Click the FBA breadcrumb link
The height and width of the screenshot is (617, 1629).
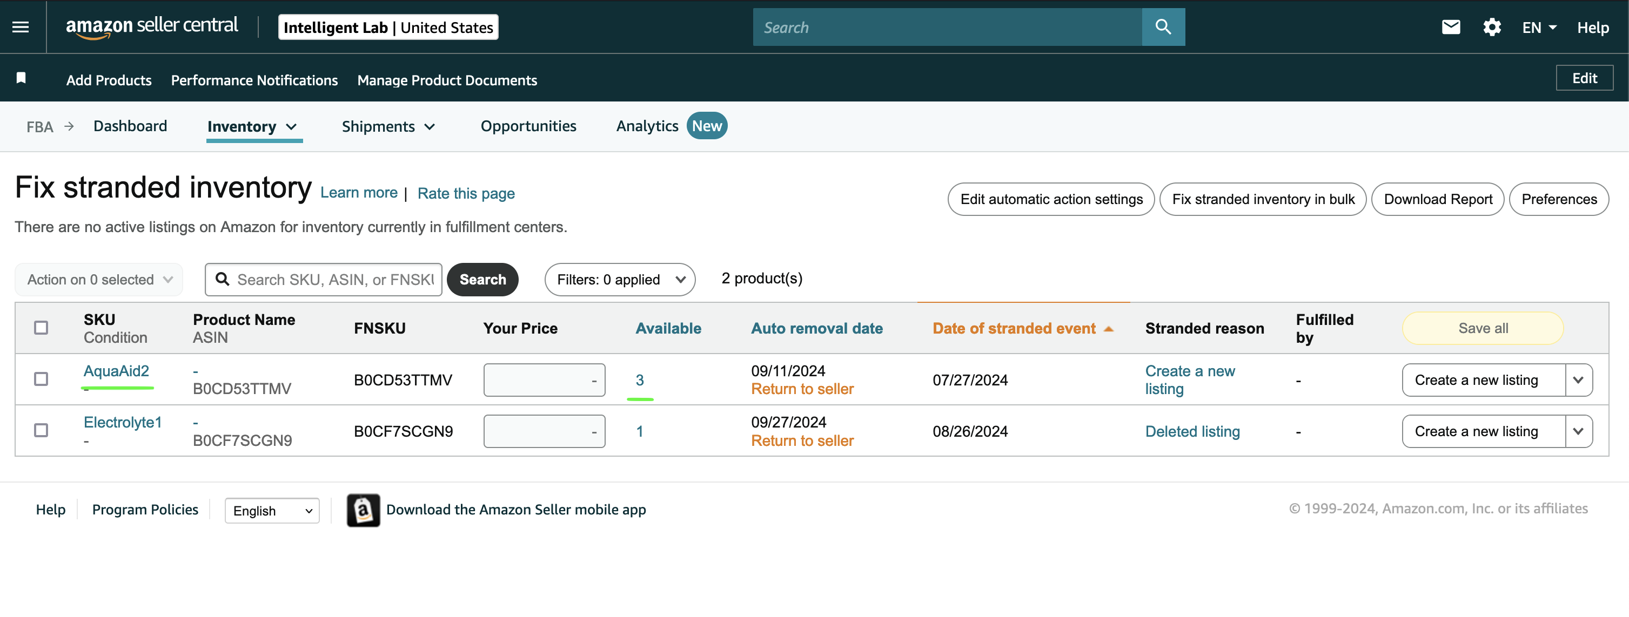pyautogui.click(x=40, y=127)
